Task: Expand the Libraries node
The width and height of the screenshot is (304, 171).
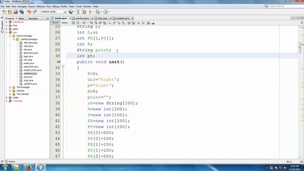Action: pyautogui.click(x=10, y=91)
